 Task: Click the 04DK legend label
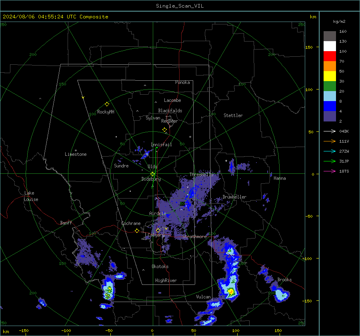click(x=344, y=131)
